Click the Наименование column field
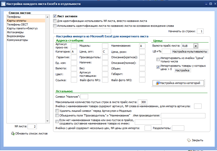The width and height of the screenshot is (217, 151). [142, 46]
